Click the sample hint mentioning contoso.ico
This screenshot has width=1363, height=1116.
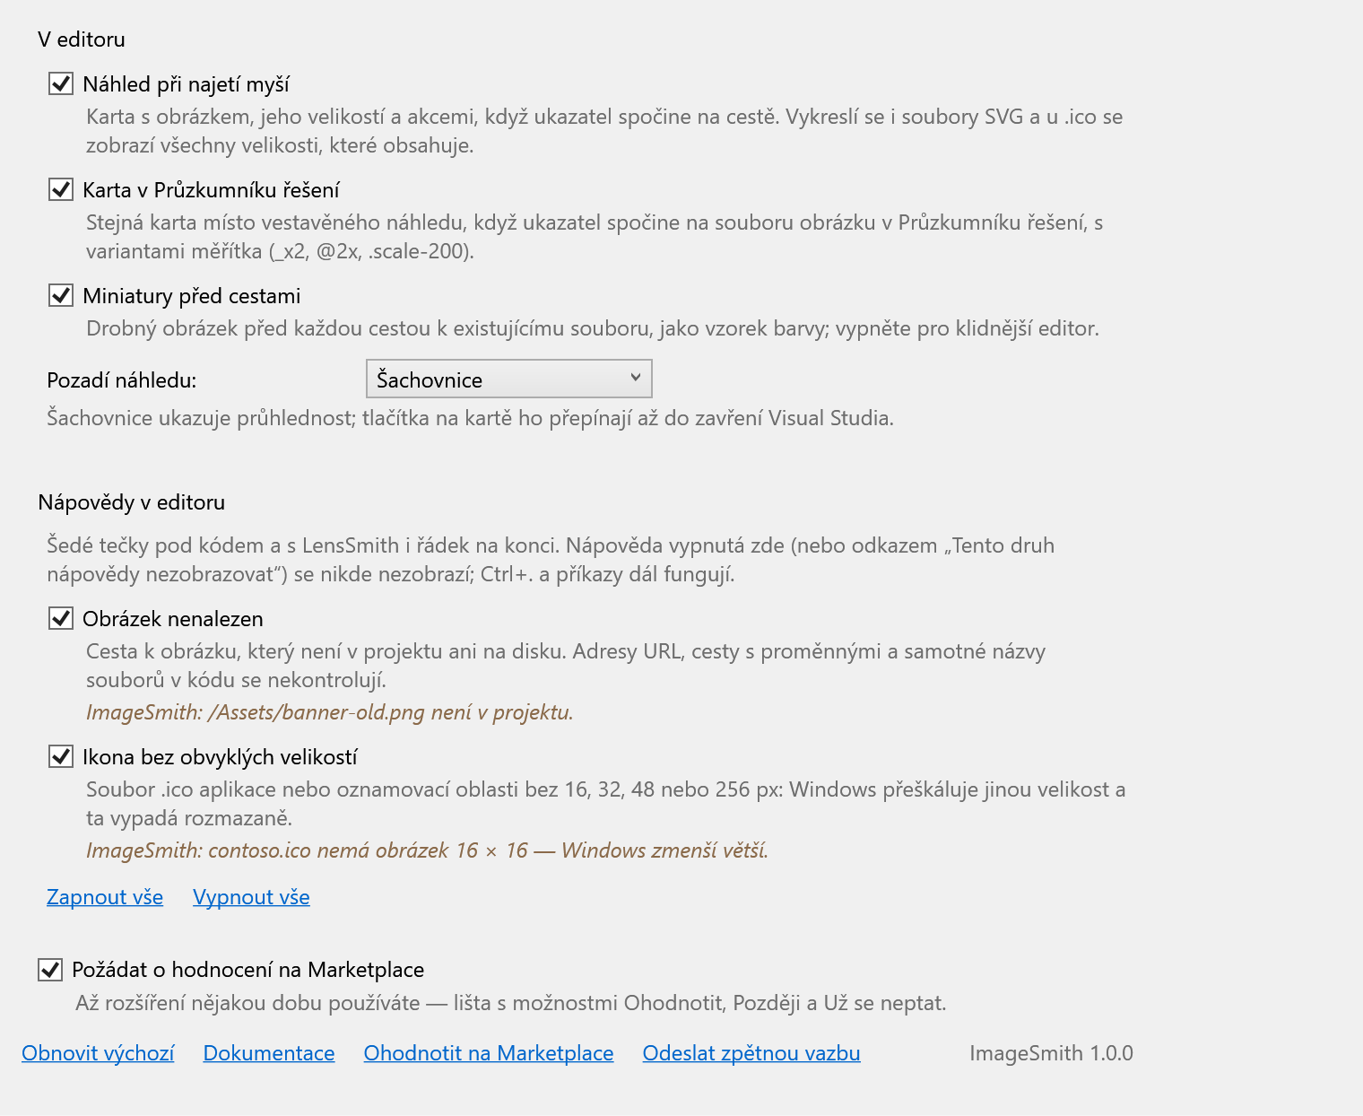[427, 850]
